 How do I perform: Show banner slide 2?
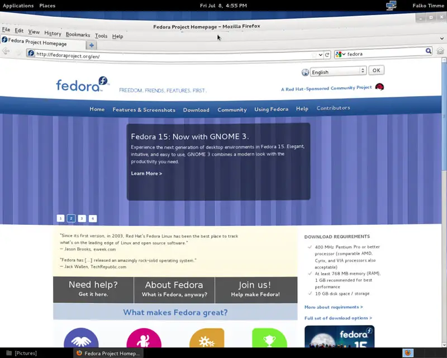(x=72, y=218)
